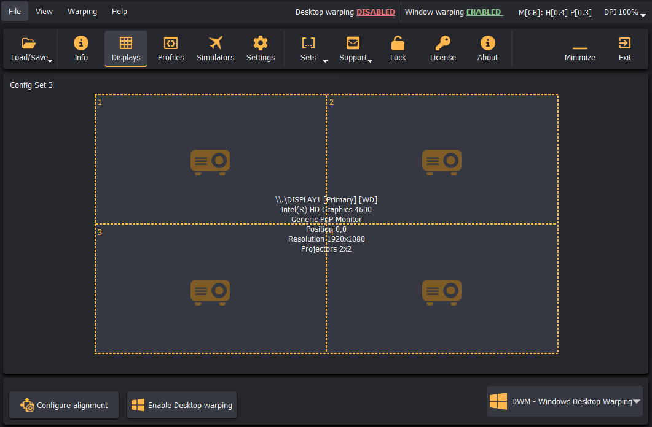
Task: Open the File menu
Action: (x=15, y=11)
